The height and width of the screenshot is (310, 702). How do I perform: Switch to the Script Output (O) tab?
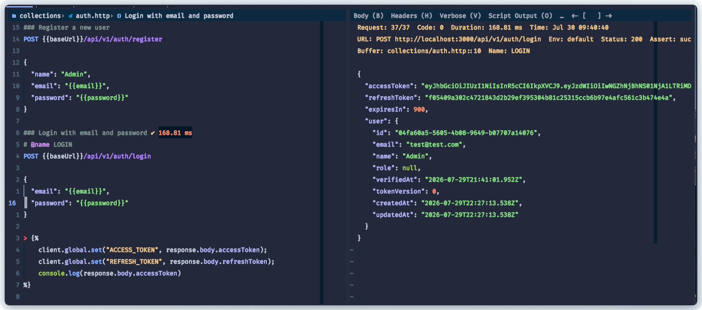[521, 16]
